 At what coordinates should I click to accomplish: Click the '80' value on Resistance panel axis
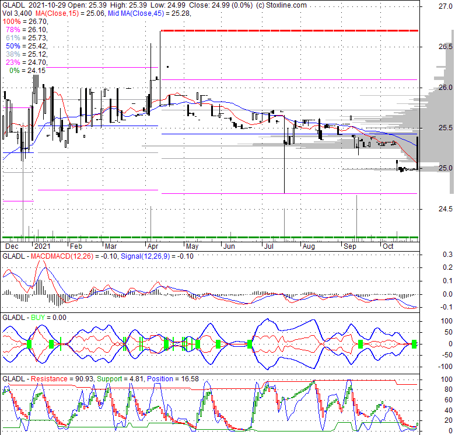[x=449, y=389]
